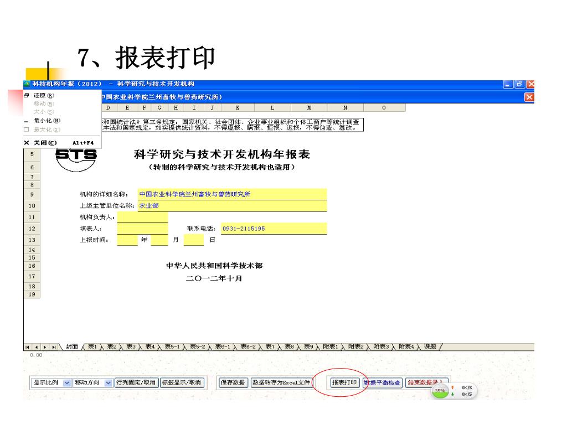Image resolution: width=567 pixels, height=425 pixels.
Task: Switch to sheet tab 表7
Action: click(270, 346)
